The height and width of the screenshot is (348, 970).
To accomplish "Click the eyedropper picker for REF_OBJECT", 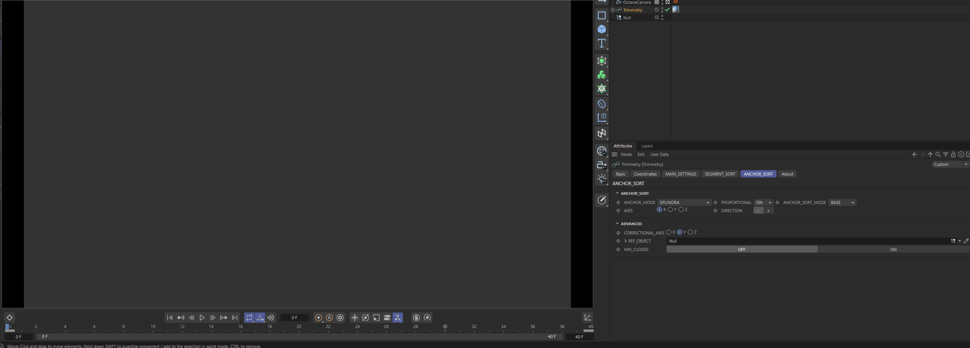I will [x=966, y=241].
